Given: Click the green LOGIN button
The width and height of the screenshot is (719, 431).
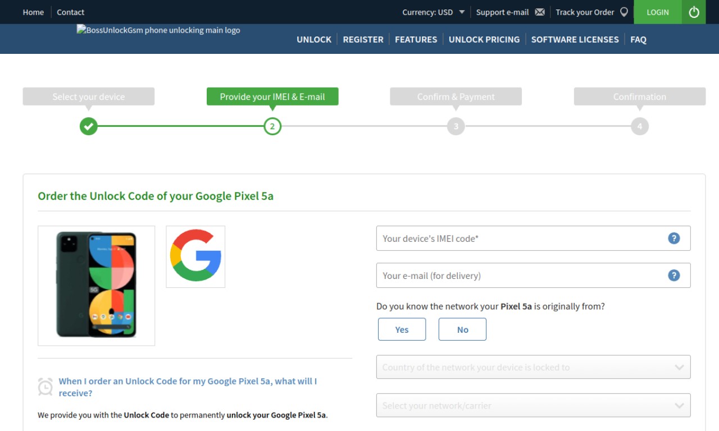Looking at the screenshot, I should tap(658, 12).
